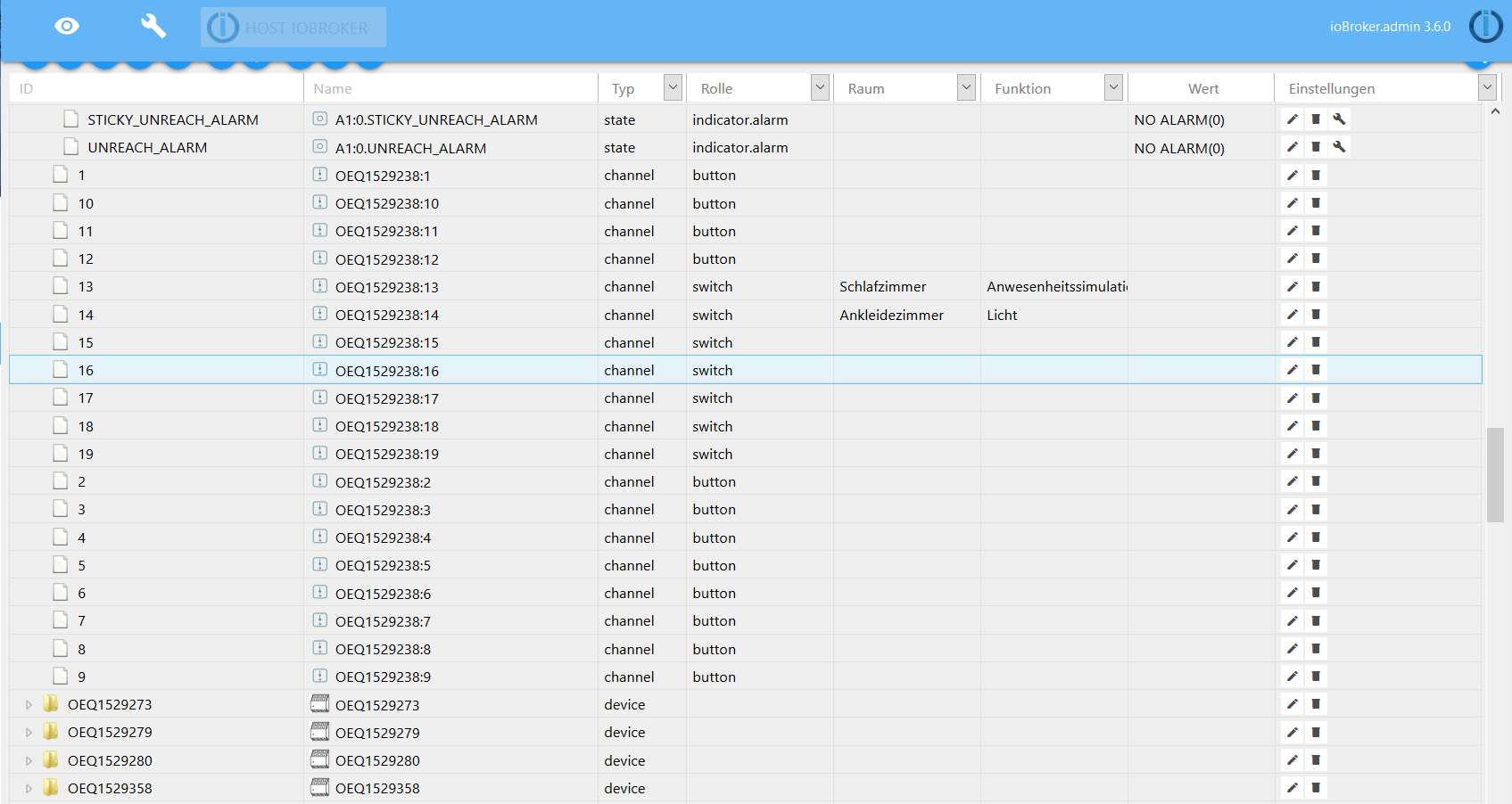Click the ioBroker logo at top right
This screenshot has height=804, width=1512.
point(1485,27)
